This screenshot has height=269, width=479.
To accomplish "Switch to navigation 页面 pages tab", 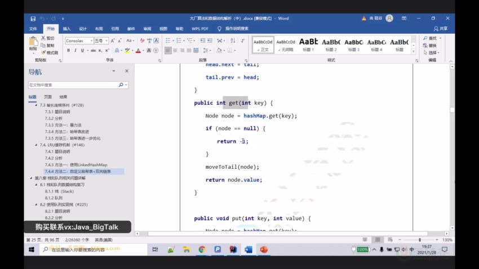I will point(48,97).
